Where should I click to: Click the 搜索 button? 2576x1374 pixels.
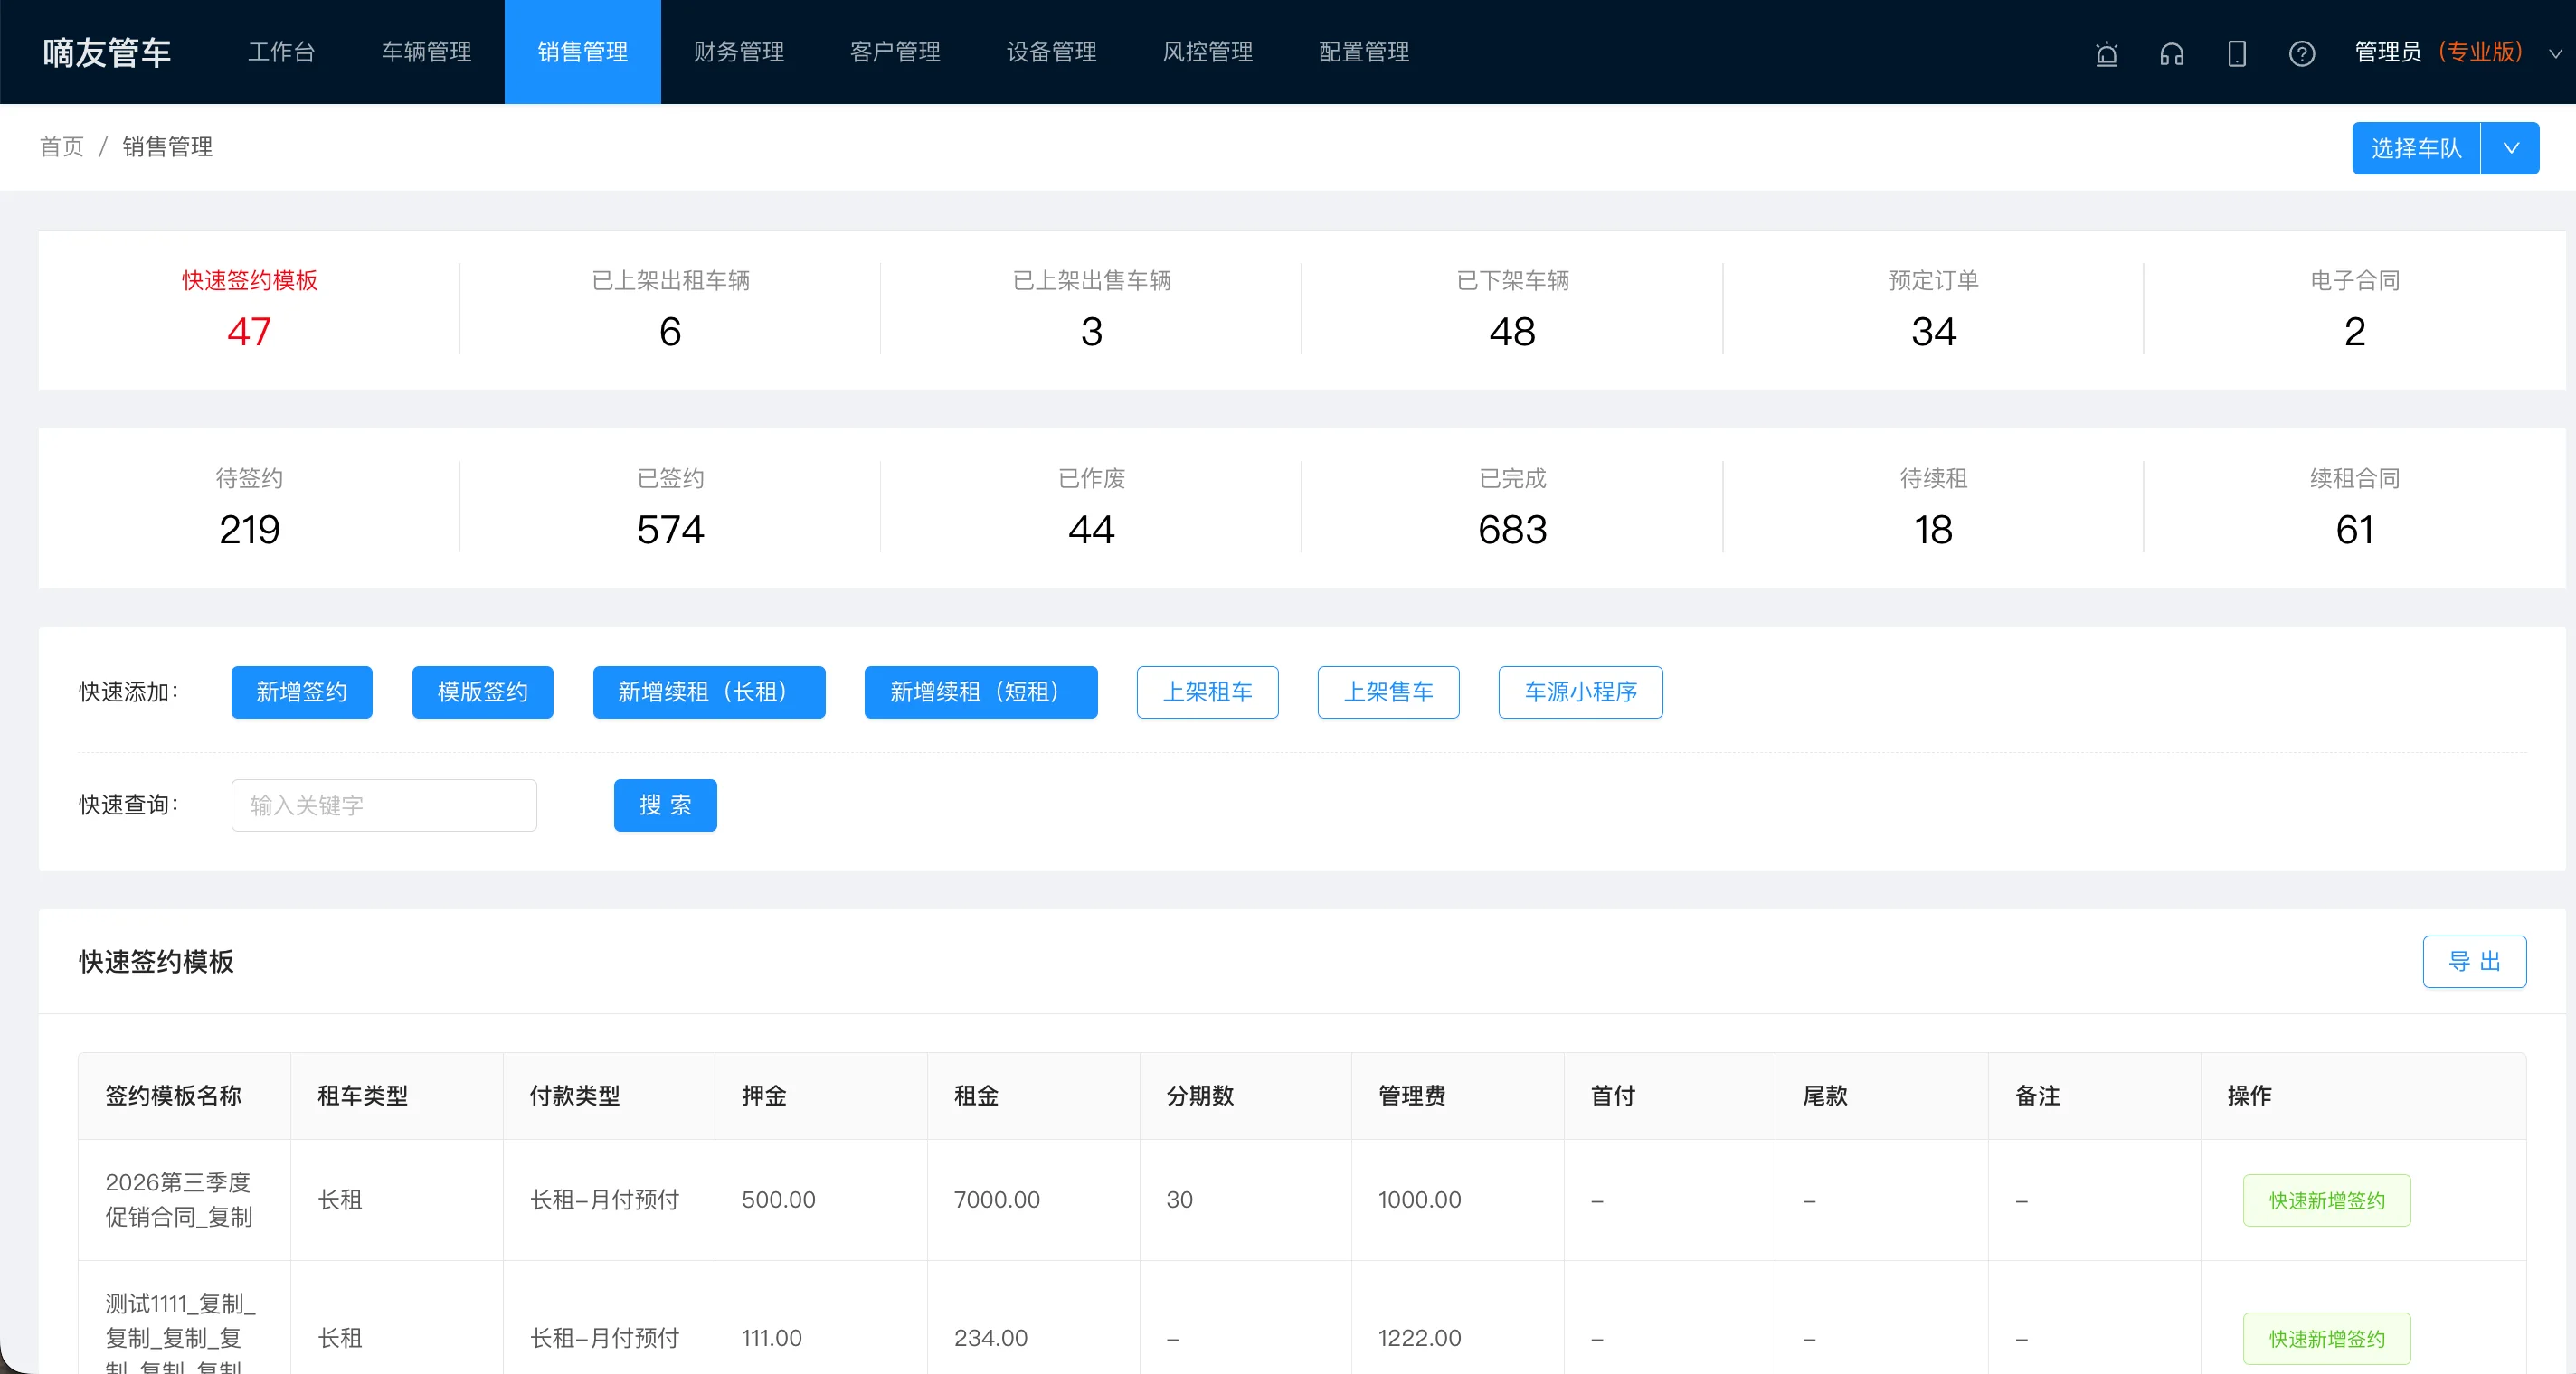click(x=665, y=805)
